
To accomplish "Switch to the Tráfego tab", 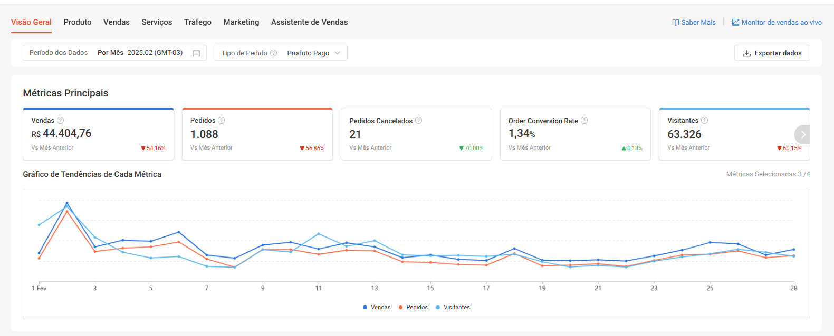I will point(198,22).
